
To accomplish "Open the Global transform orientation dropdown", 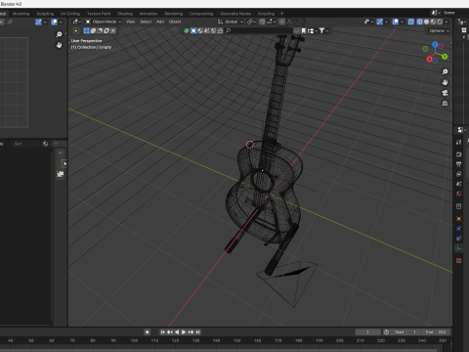I will 231,22.
